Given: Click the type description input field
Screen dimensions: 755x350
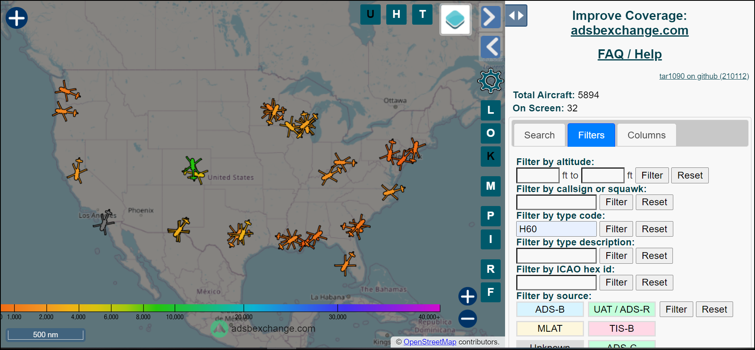Looking at the screenshot, I should click(x=556, y=256).
